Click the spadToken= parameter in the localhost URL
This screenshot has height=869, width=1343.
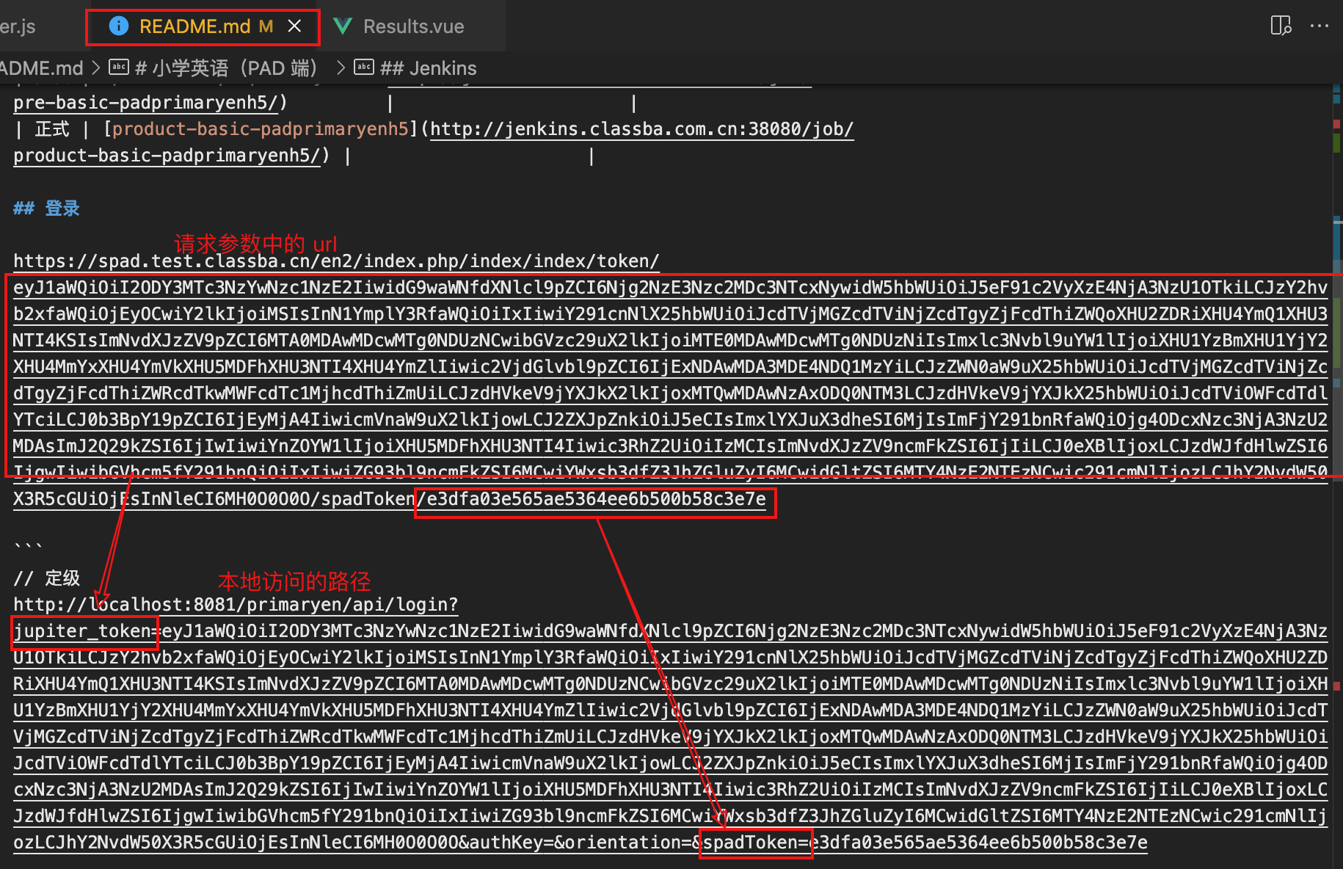click(x=756, y=843)
